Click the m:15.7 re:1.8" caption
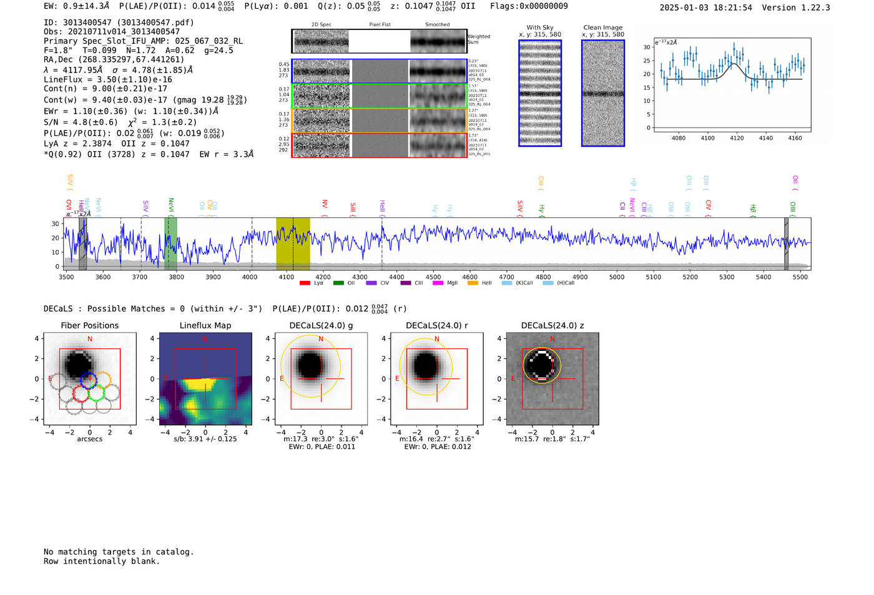The image size is (874, 595). coord(552,439)
